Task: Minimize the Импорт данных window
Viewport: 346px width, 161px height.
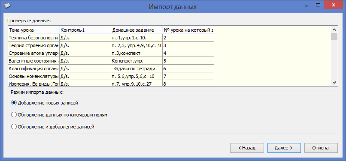Action: [x=307, y=4]
